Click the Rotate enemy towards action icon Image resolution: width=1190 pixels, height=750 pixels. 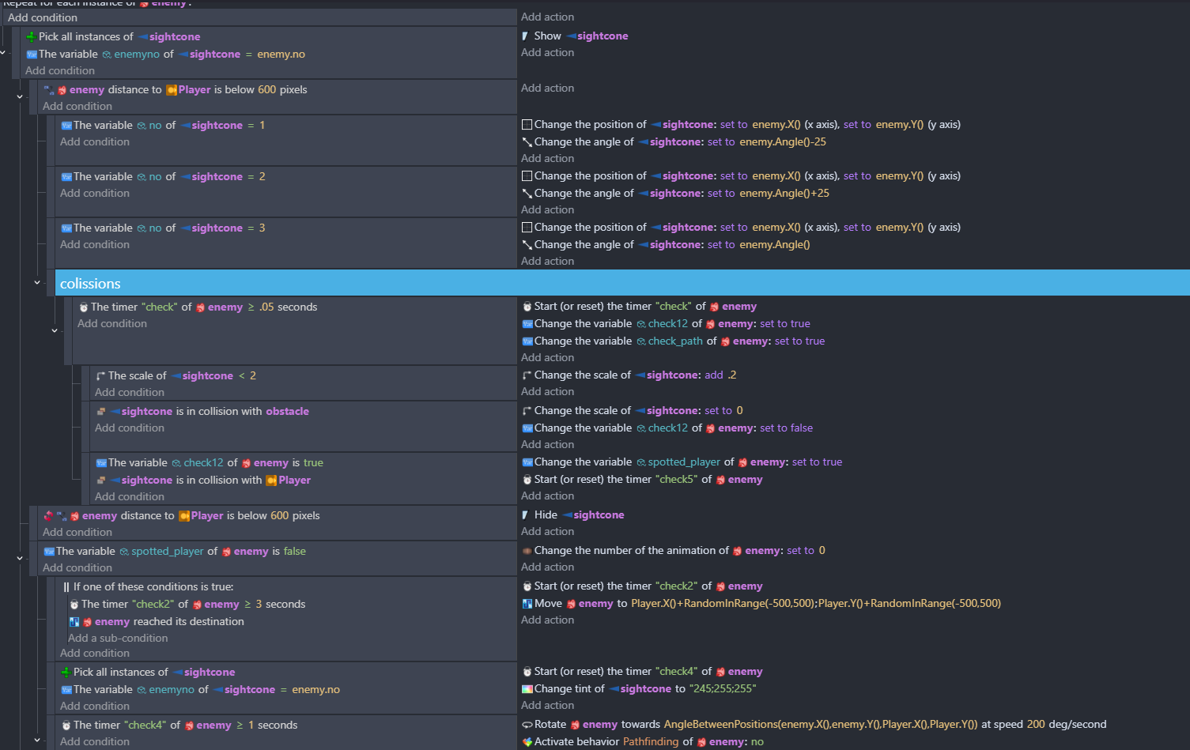click(x=527, y=725)
